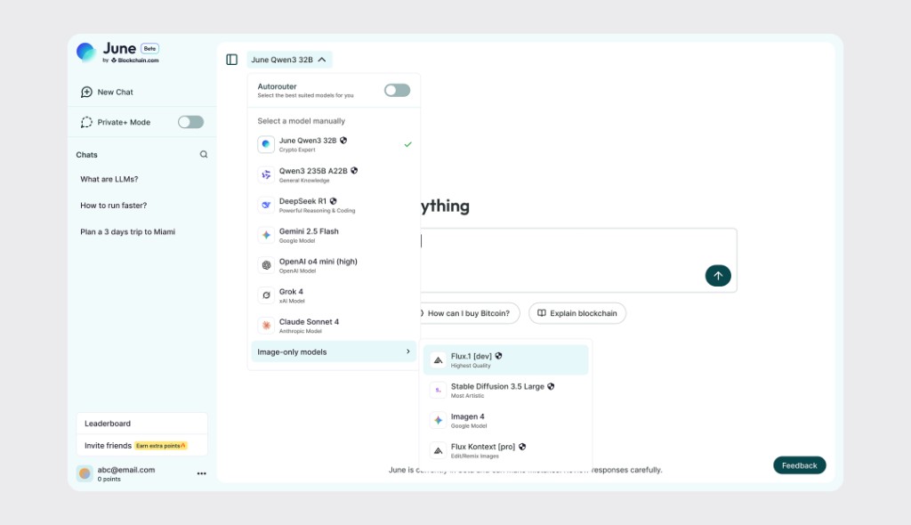Click the How can I buy Bitcoin suggestion
The image size is (911, 525).
coord(468,313)
